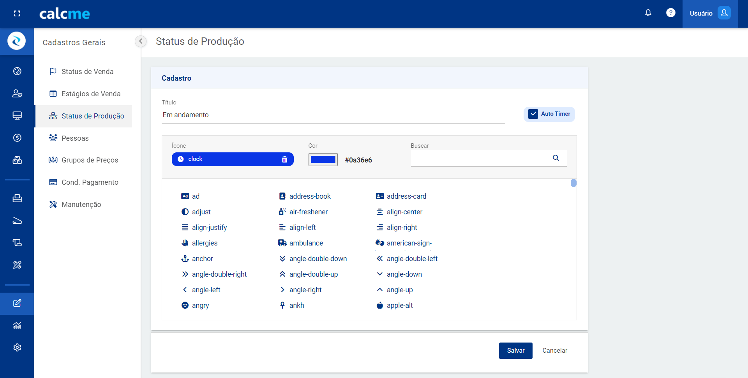Go to Grupos de Preços
Viewport: 748px width, 378px height.
(x=90, y=160)
